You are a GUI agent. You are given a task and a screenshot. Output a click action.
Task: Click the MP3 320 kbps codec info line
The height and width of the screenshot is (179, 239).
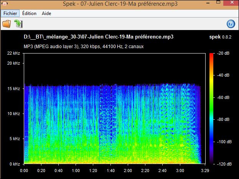tap(84, 46)
